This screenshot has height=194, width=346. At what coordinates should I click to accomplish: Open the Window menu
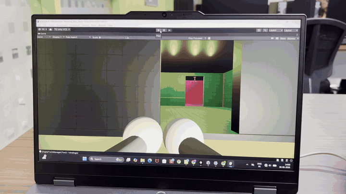[x=102, y=25]
